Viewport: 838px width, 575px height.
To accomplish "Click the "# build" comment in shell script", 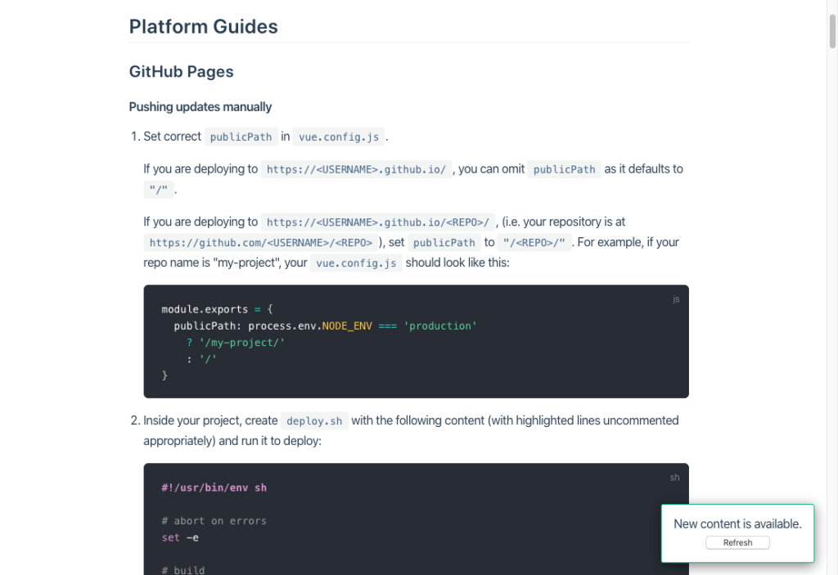I will [183, 569].
